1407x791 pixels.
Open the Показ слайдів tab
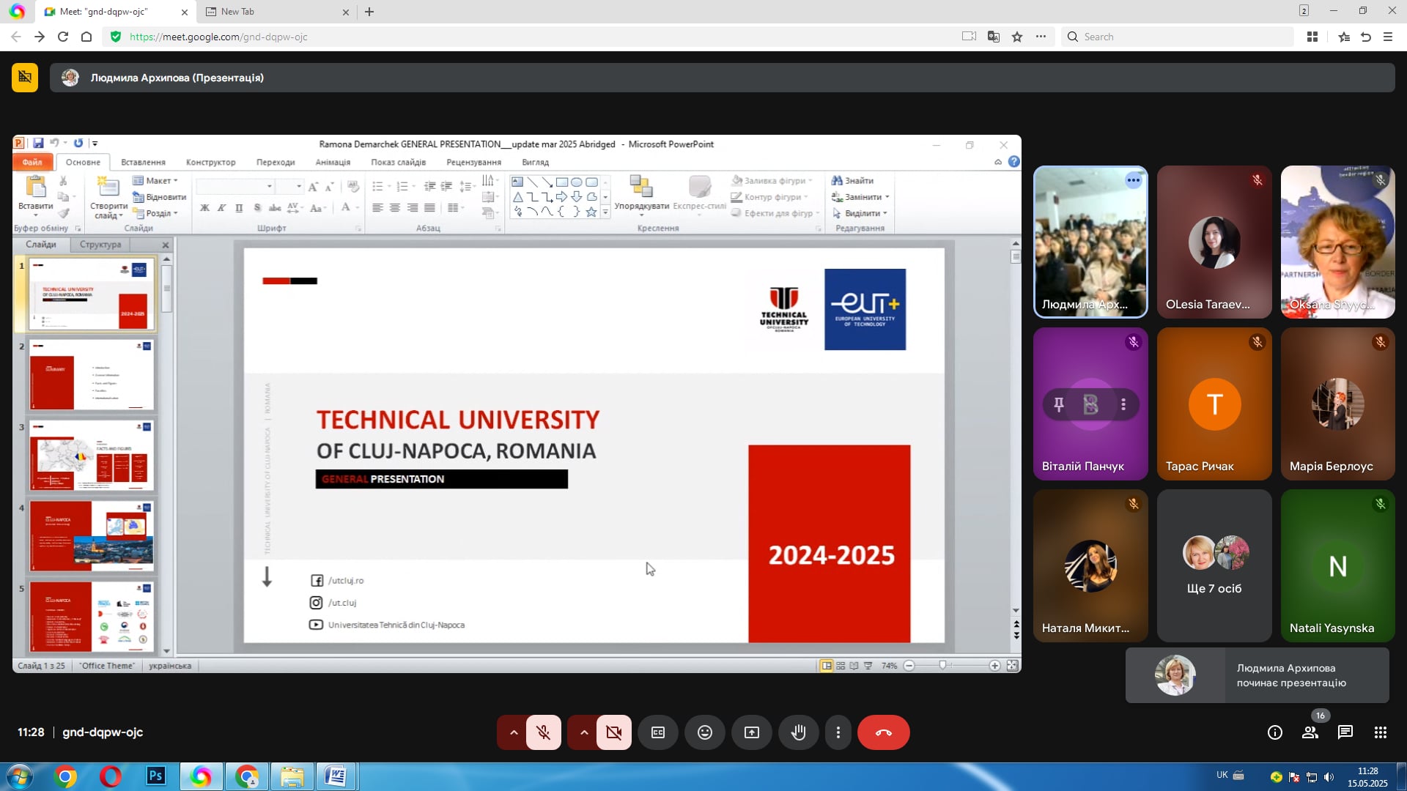[399, 162]
